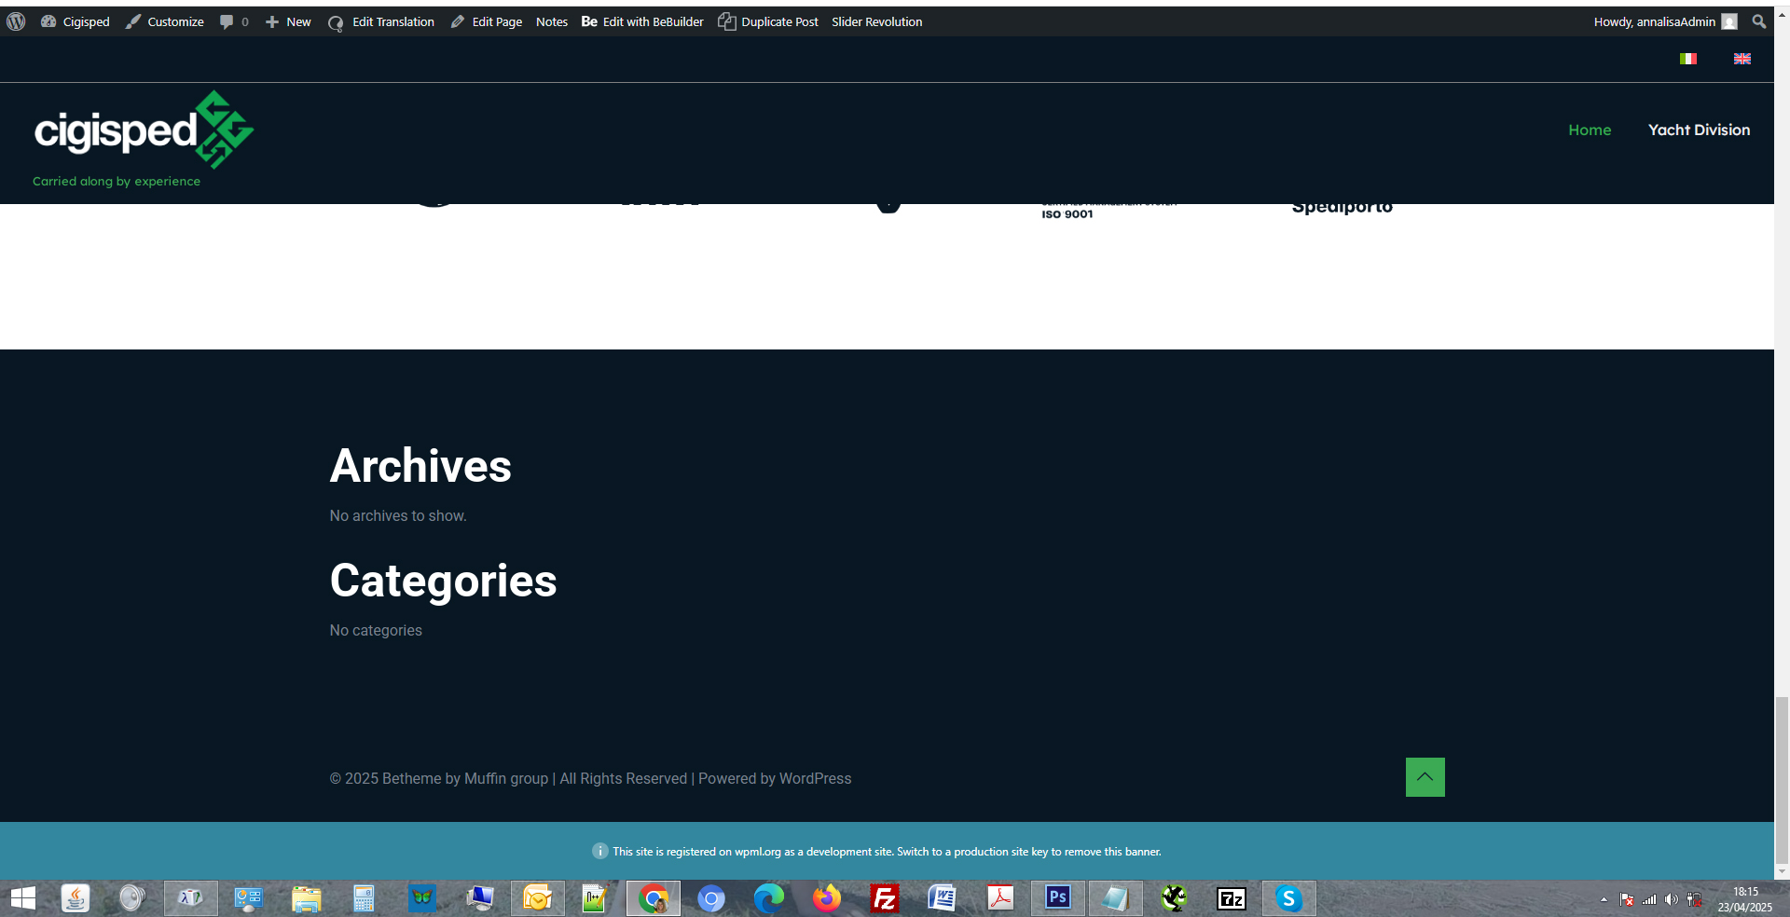
Task: Open Notepad++ from taskbar
Action: tap(595, 898)
